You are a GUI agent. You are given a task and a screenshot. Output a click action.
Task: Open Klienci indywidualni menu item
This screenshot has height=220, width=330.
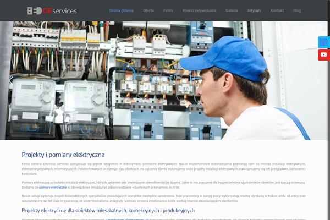tap(199, 10)
